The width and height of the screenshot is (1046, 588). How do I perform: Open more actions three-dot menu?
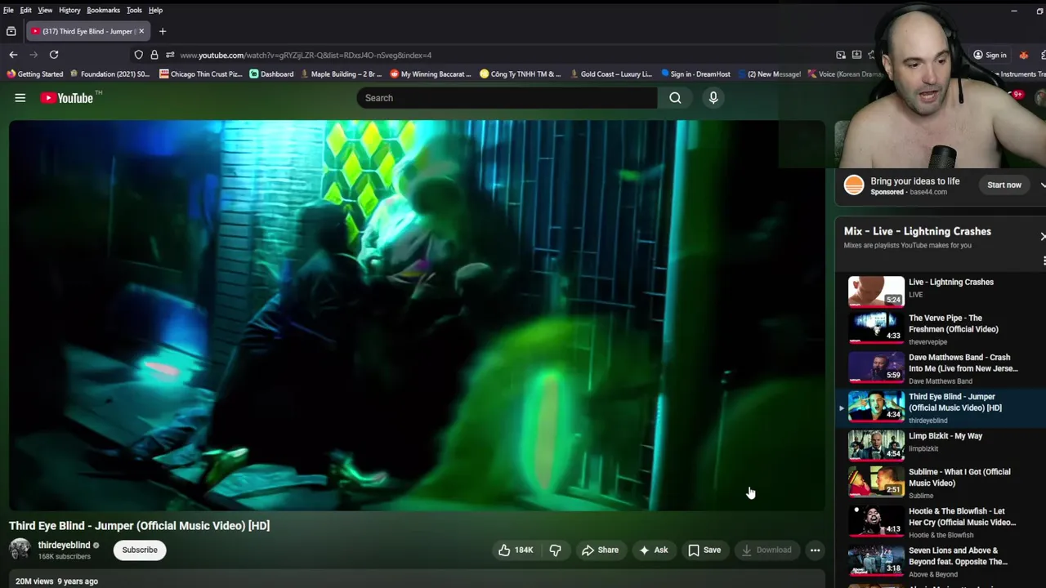(x=815, y=550)
